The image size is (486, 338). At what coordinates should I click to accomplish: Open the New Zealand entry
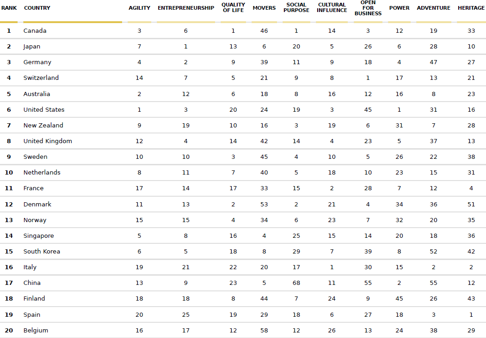click(43, 126)
